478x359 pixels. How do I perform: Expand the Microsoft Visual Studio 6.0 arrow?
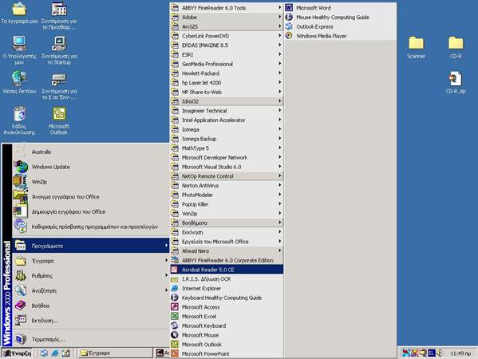pos(279,167)
